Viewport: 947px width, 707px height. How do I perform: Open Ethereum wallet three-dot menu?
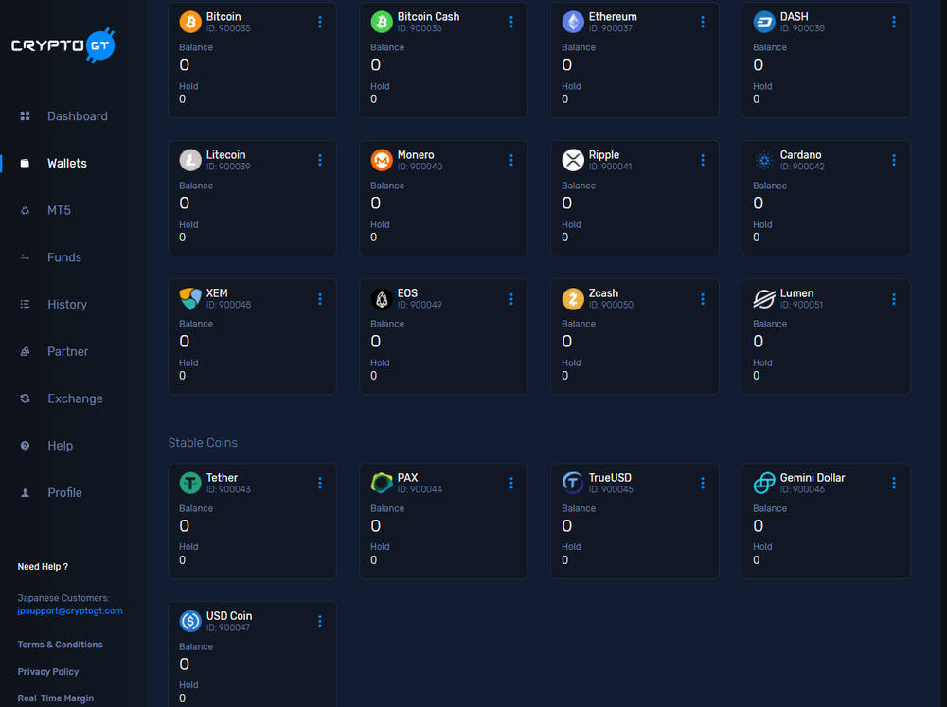tap(703, 22)
